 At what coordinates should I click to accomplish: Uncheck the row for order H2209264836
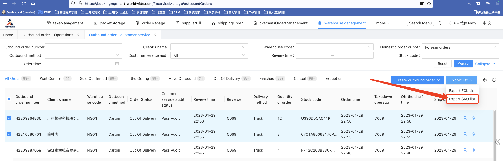(x=9, y=118)
